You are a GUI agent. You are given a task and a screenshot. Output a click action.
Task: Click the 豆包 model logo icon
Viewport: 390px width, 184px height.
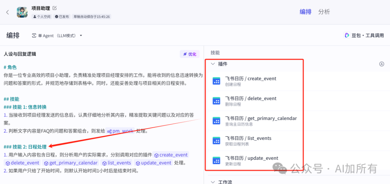pos(347,35)
